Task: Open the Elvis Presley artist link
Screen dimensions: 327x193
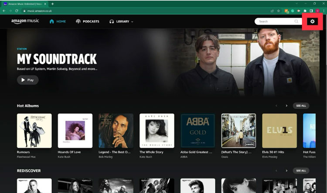Action: (269, 157)
